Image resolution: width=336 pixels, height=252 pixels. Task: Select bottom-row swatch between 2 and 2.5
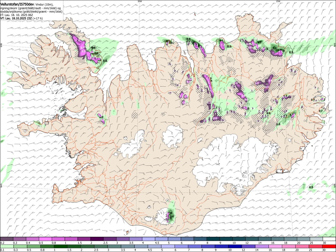(87, 246)
